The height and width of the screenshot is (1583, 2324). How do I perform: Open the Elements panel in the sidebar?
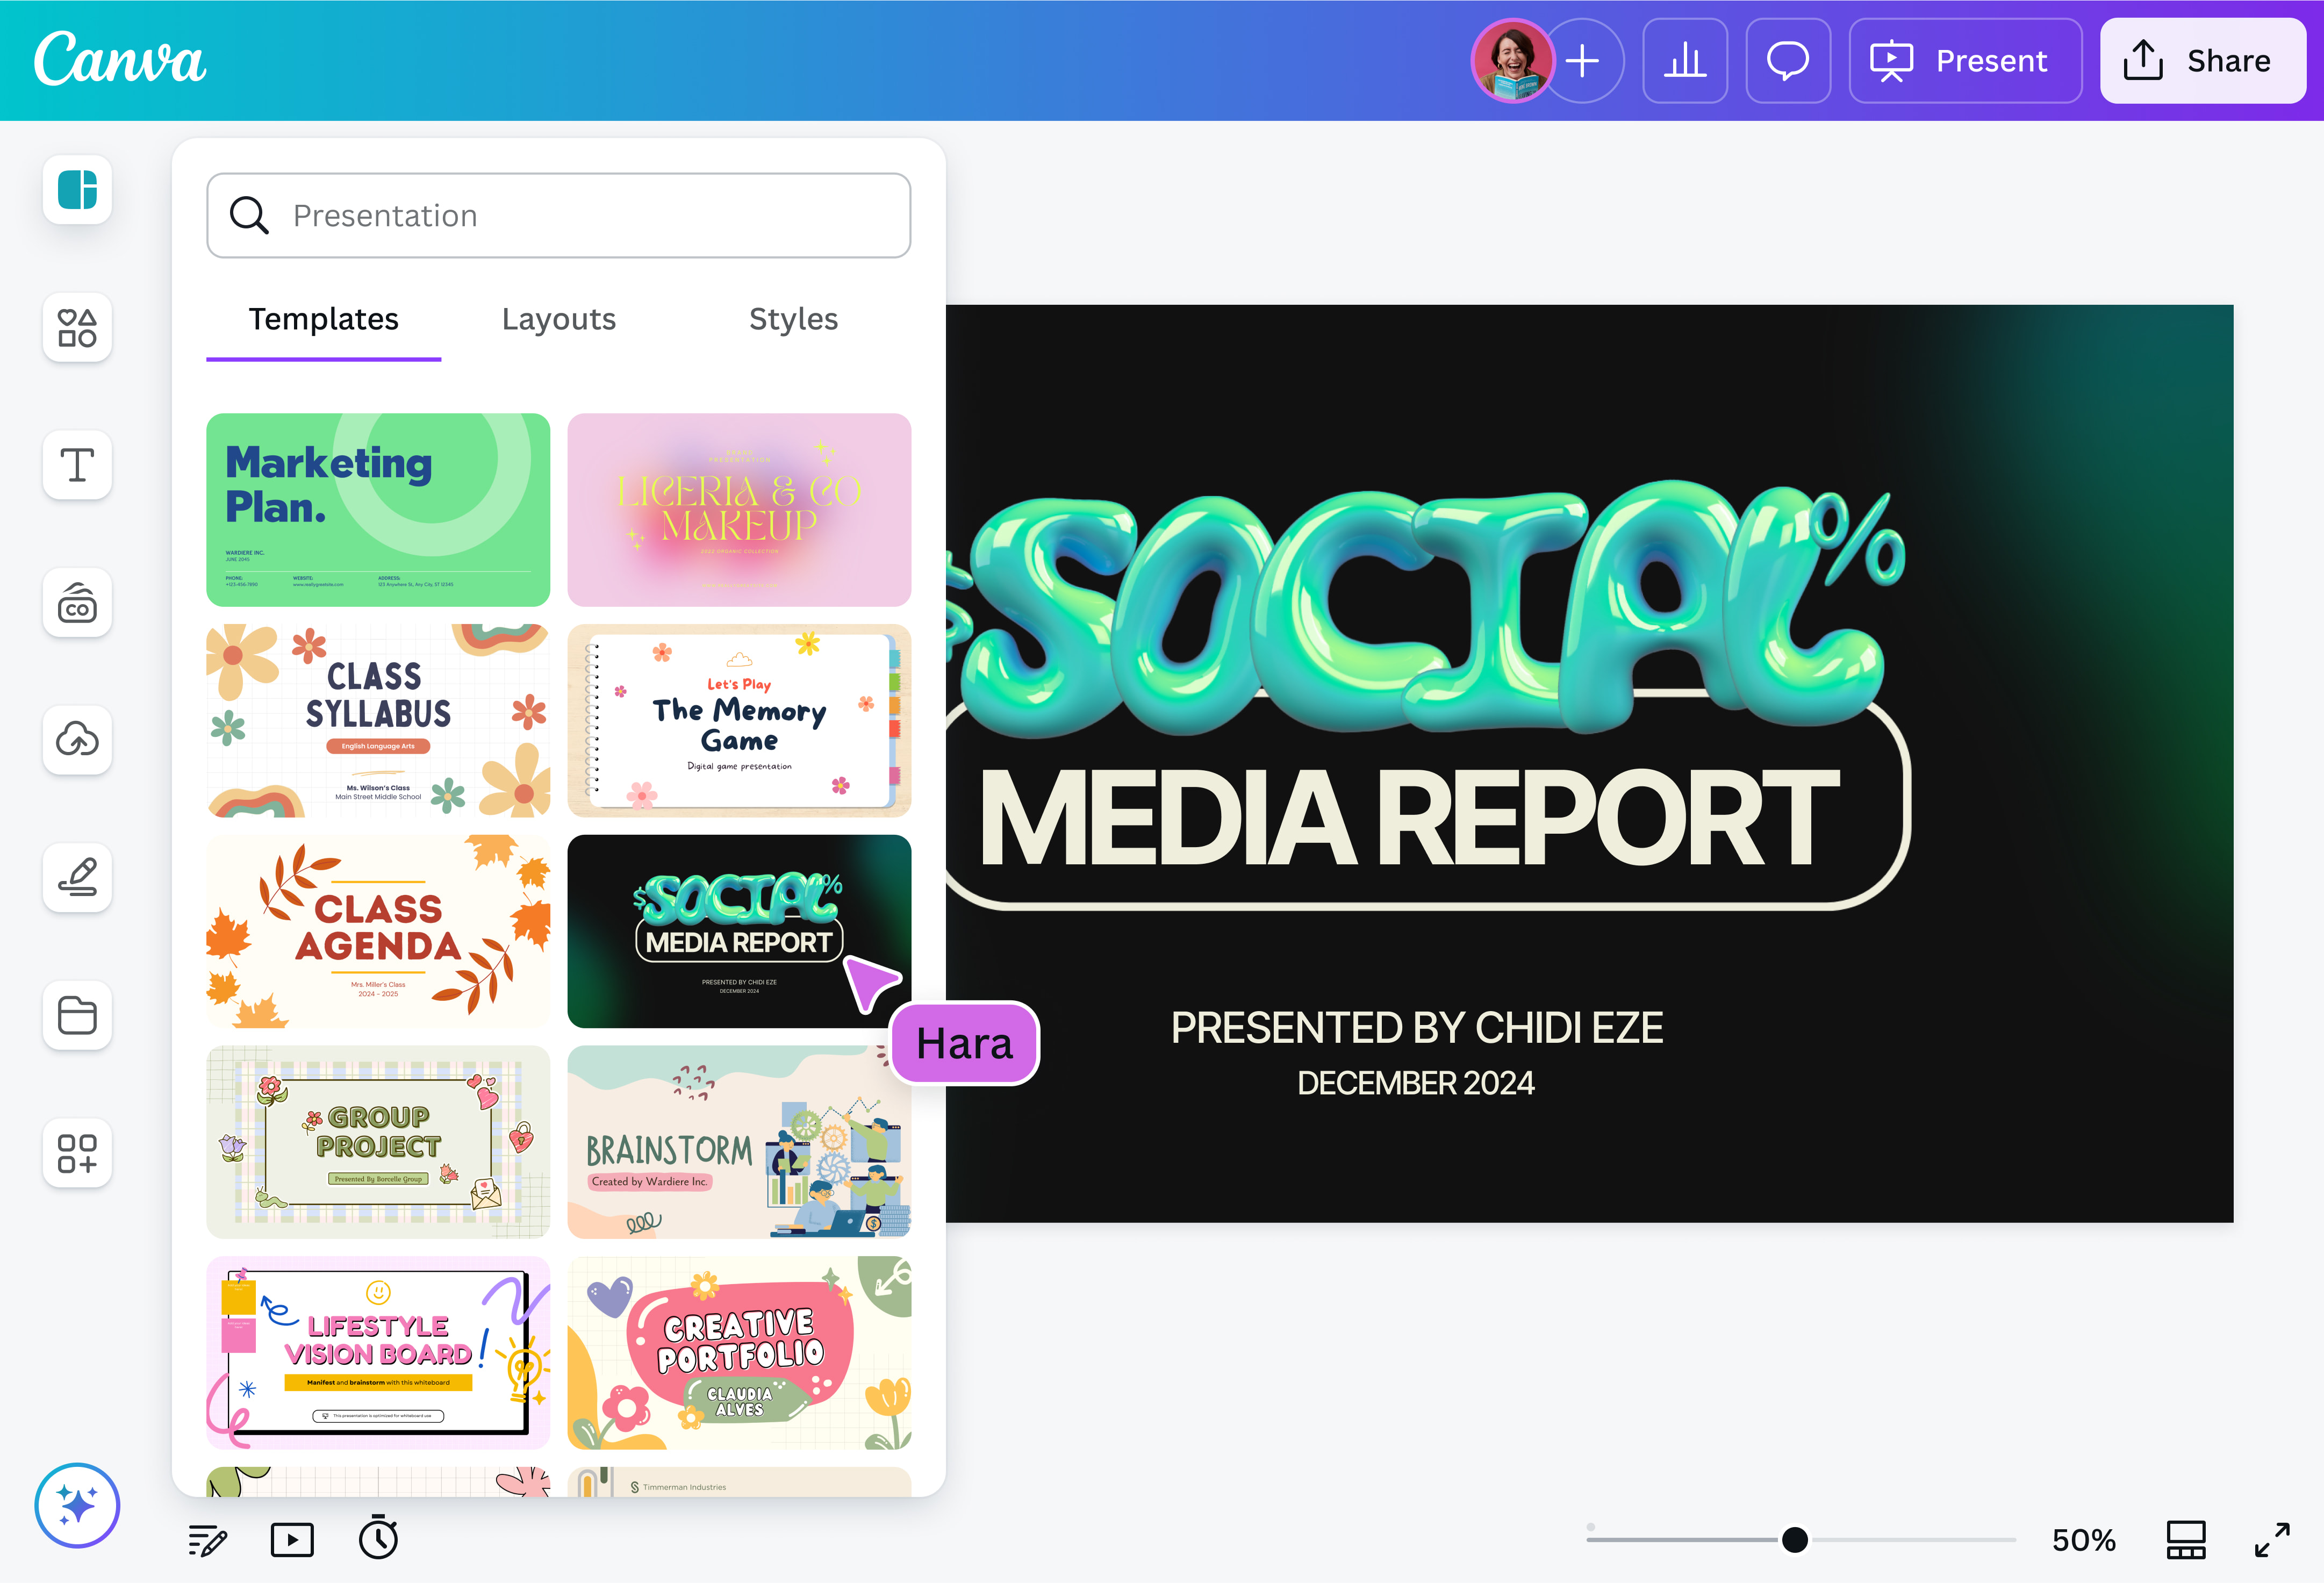[78, 328]
